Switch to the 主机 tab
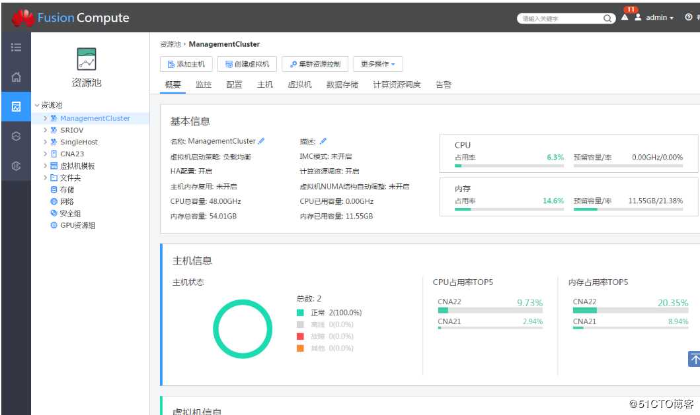Screen dimensions: 700x415 pos(265,84)
